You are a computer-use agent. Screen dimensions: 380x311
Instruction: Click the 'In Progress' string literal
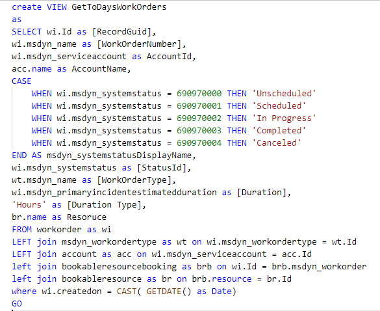284,118
